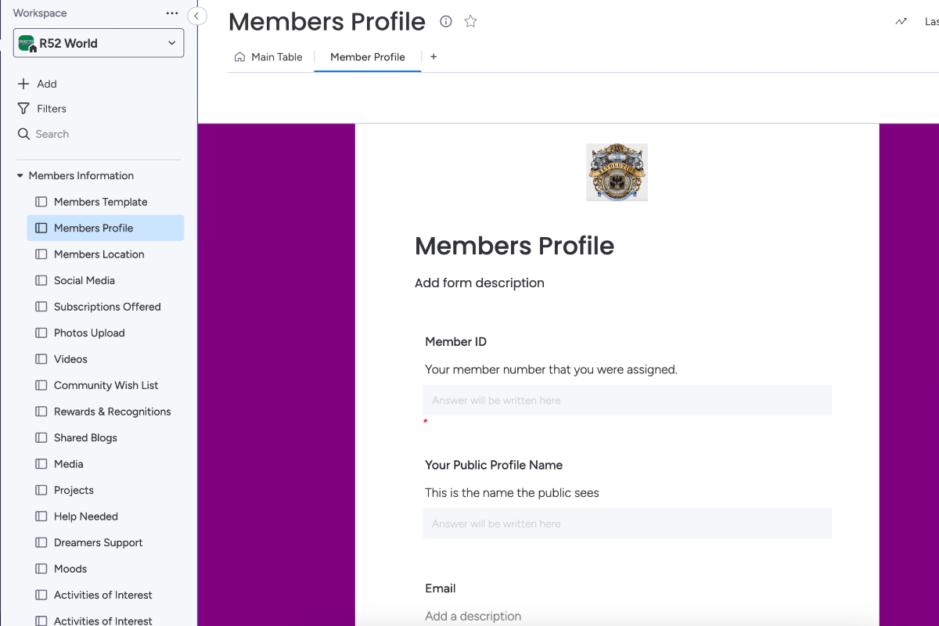Click the Email question label
This screenshot has height=626, width=939.
pyautogui.click(x=441, y=588)
